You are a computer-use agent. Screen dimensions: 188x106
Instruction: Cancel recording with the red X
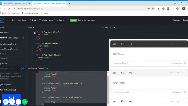tap(12, 102)
